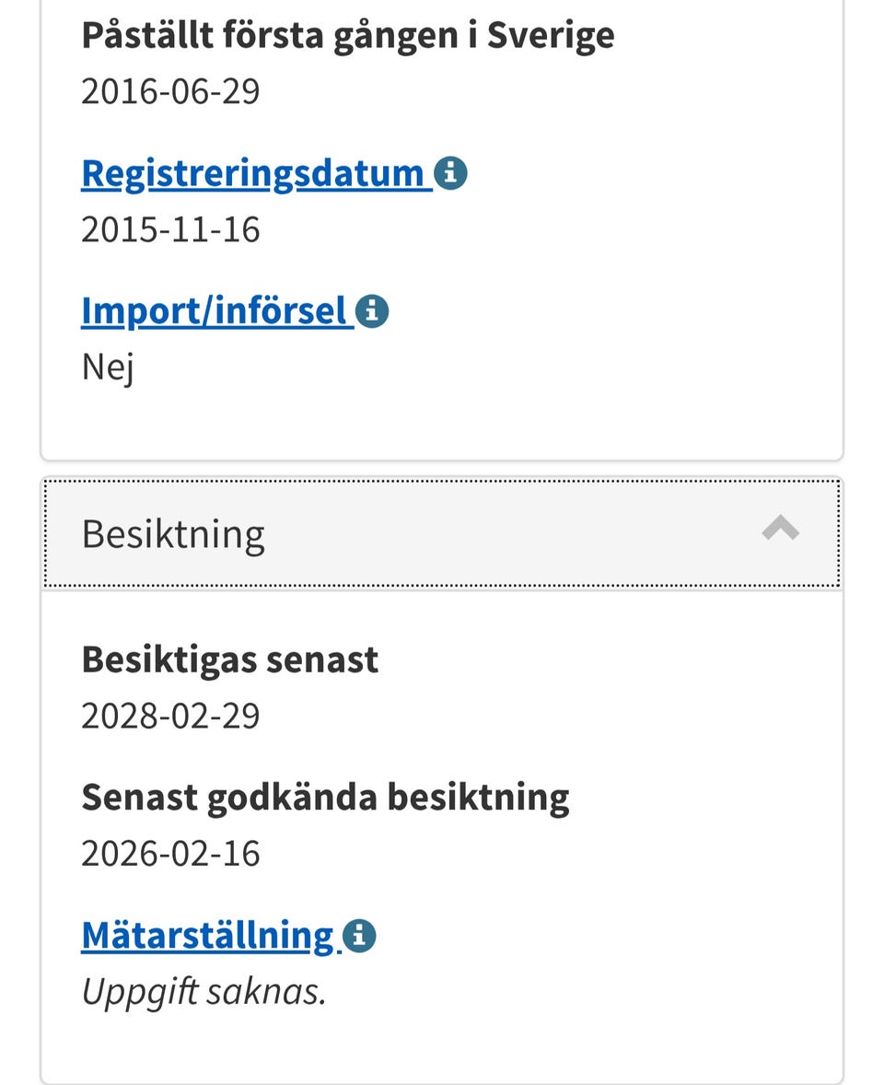Click the 'Uppgift saknas.' text
This screenshot has width=884, height=1085.
(x=204, y=992)
